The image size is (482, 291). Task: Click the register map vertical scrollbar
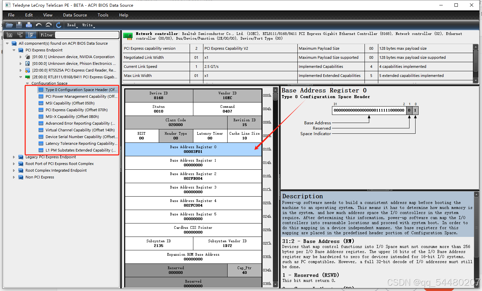point(276,187)
